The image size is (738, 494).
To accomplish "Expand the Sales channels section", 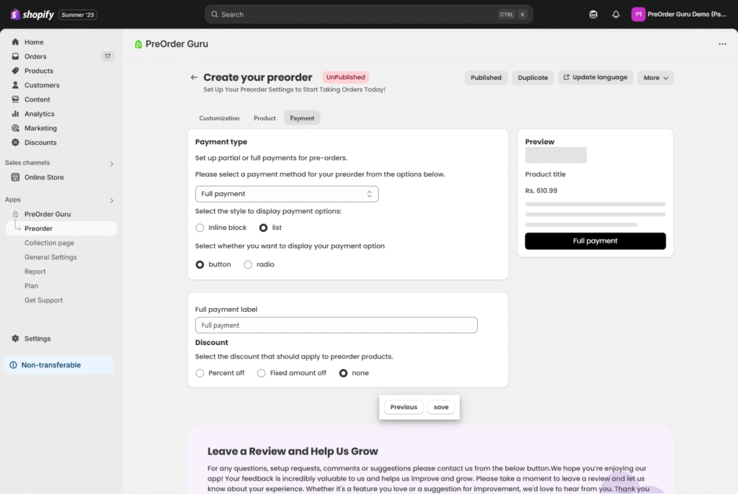I will pos(111,163).
